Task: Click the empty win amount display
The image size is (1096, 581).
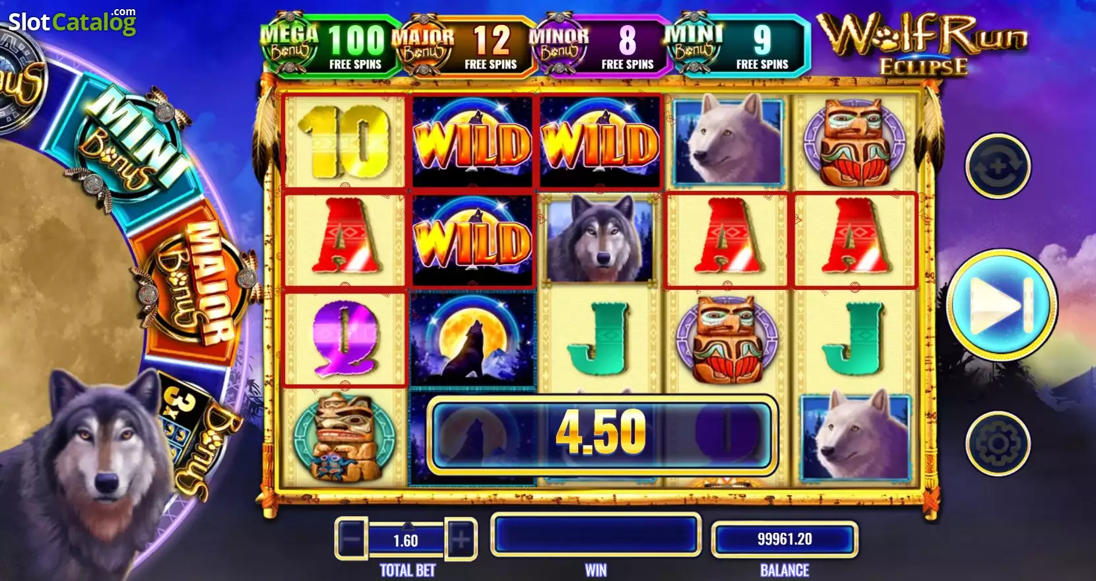Action: click(595, 534)
